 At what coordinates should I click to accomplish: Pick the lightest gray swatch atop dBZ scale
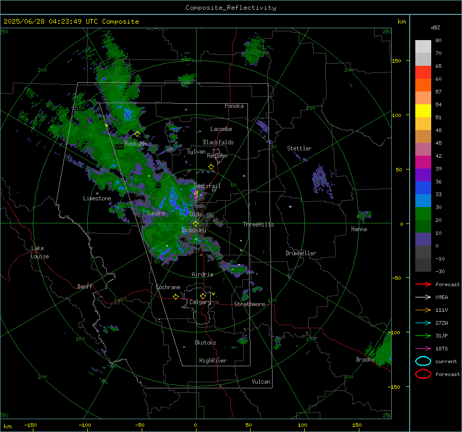pyautogui.click(x=423, y=46)
